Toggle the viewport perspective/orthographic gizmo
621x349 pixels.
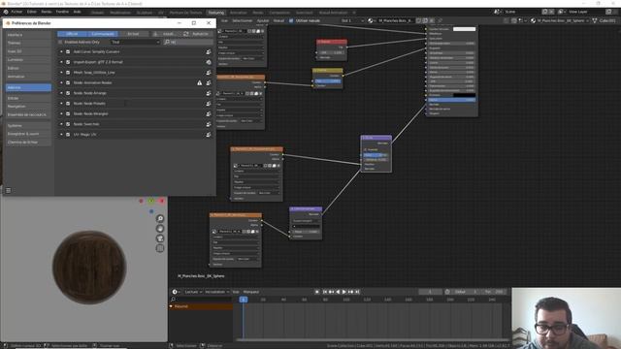pos(160,248)
